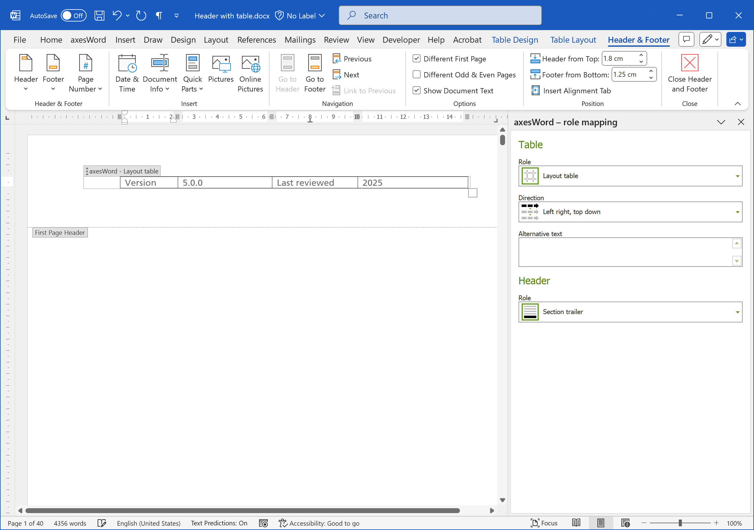
Task: Click the Search box
Action: [440, 15]
